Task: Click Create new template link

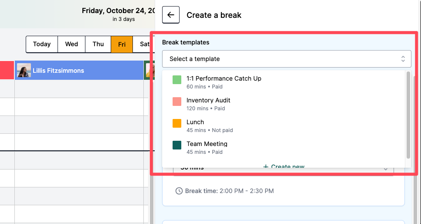Action: click(287, 166)
